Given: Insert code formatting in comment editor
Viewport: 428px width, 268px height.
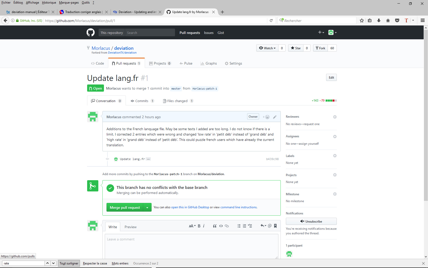Looking at the screenshot, I should coord(221,226).
